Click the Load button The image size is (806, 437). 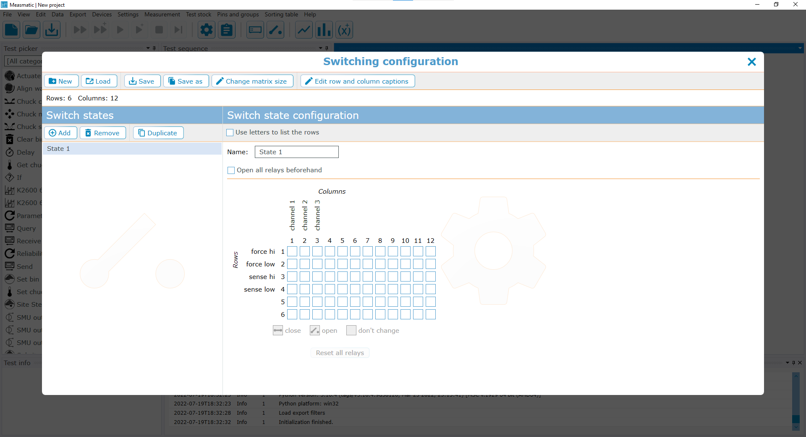pyautogui.click(x=99, y=81)
